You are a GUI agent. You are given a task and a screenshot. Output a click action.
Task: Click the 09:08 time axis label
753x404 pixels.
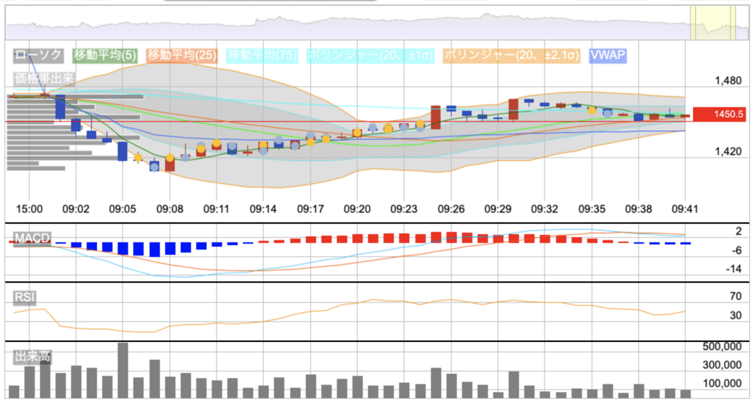[169, 208]
